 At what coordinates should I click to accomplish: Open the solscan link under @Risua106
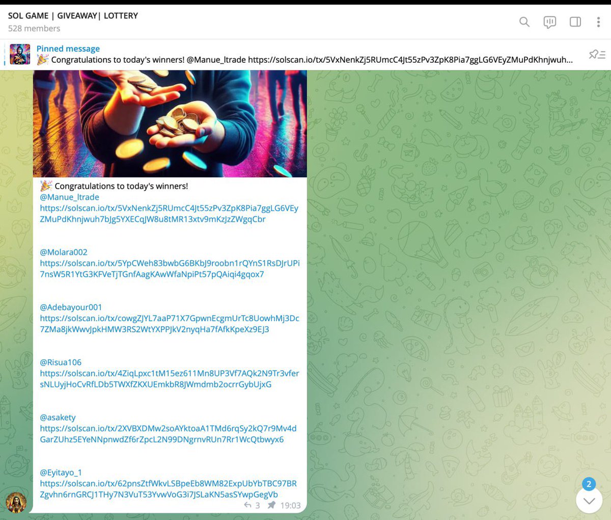point(170,379)
